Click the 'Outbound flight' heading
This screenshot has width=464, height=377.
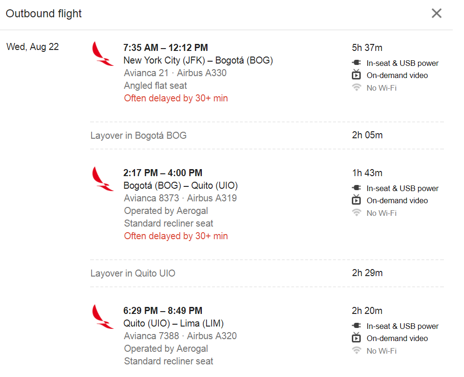[43, 14]
